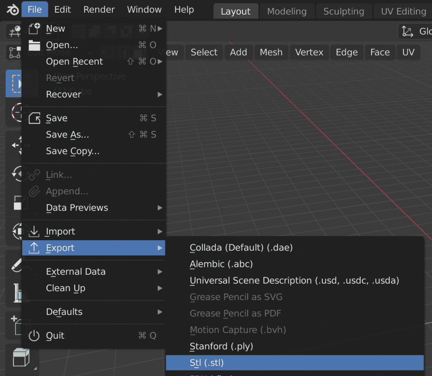Click the Blender logo icon
The image size is (432, 376).
[x=12, y=10]
